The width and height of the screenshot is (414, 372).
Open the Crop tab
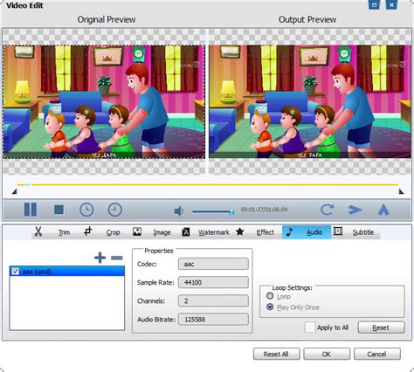[x=113, y=232]
